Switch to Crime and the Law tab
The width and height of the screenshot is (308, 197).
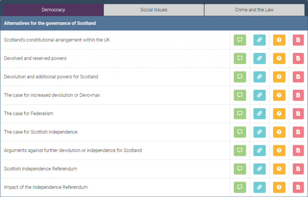click(x=254, y=10)
